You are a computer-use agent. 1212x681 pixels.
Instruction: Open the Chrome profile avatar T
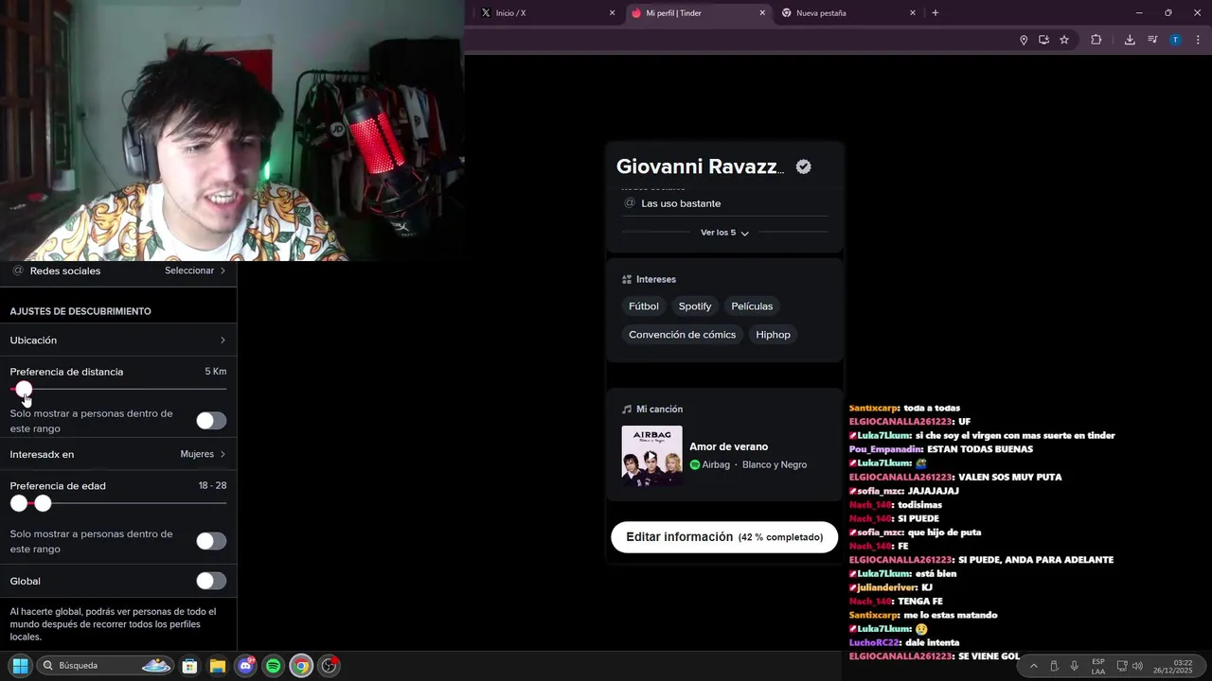(x=1175, y=40)
